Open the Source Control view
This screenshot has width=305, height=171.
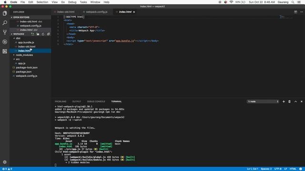tap(5, 32)
